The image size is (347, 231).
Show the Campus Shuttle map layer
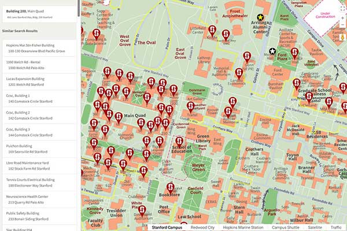(x=286, y=227)
